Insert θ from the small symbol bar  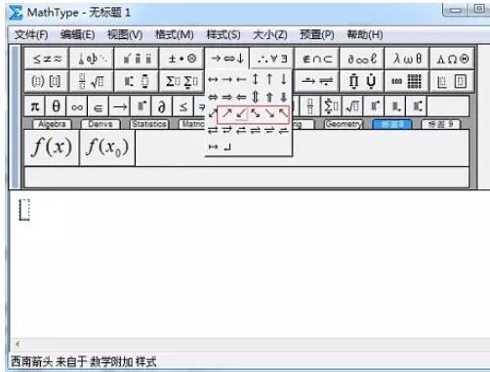(x=56, y=106)
